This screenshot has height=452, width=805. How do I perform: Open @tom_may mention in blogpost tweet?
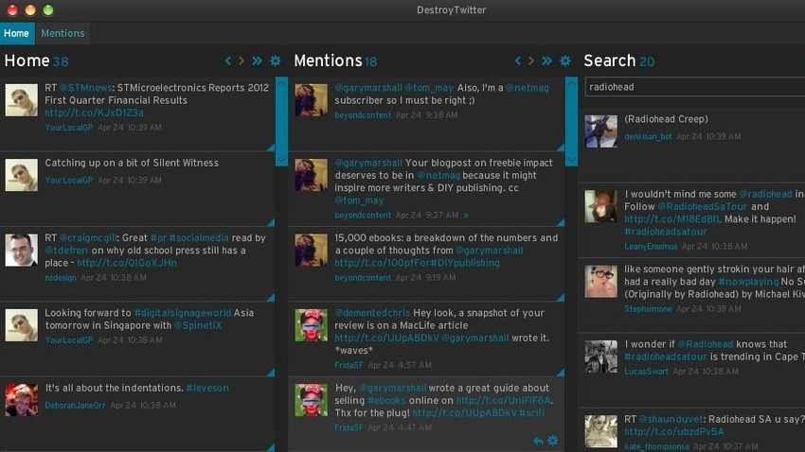pos(359,200)
